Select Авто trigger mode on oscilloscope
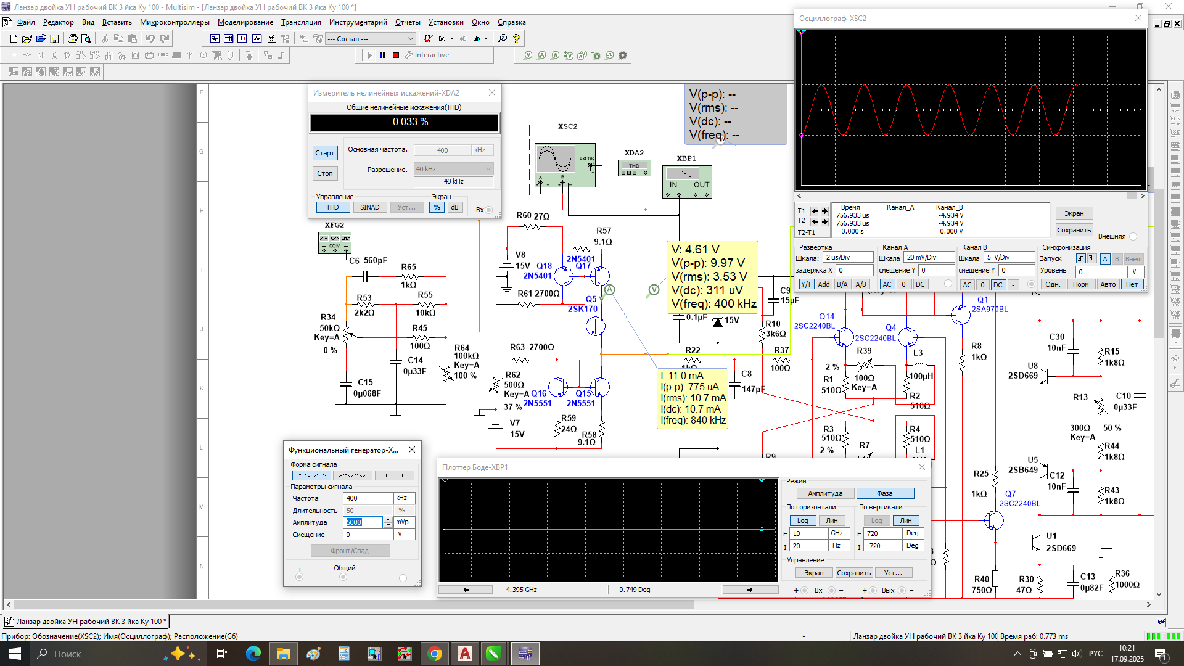The image size is (1184, 666). point(1108,284)
